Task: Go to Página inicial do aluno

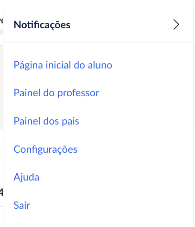Action: (x=63, y=65)
